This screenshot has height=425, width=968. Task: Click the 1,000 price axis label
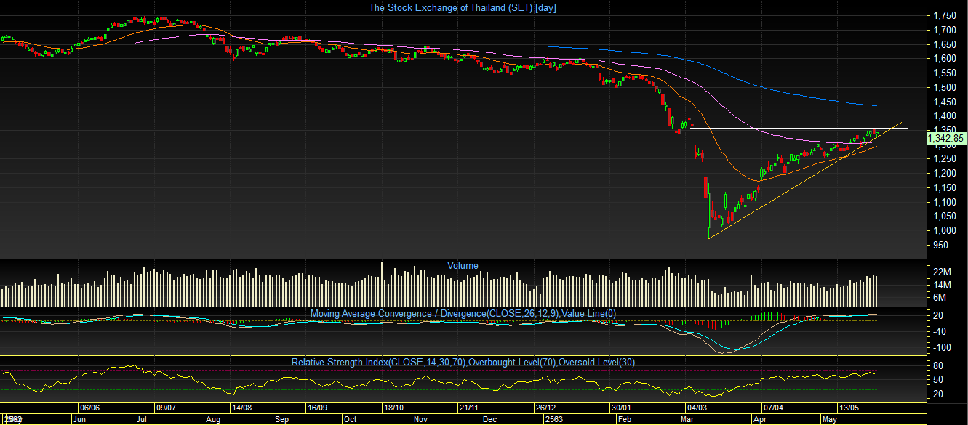pyautogui.click(x=945, y=231)
